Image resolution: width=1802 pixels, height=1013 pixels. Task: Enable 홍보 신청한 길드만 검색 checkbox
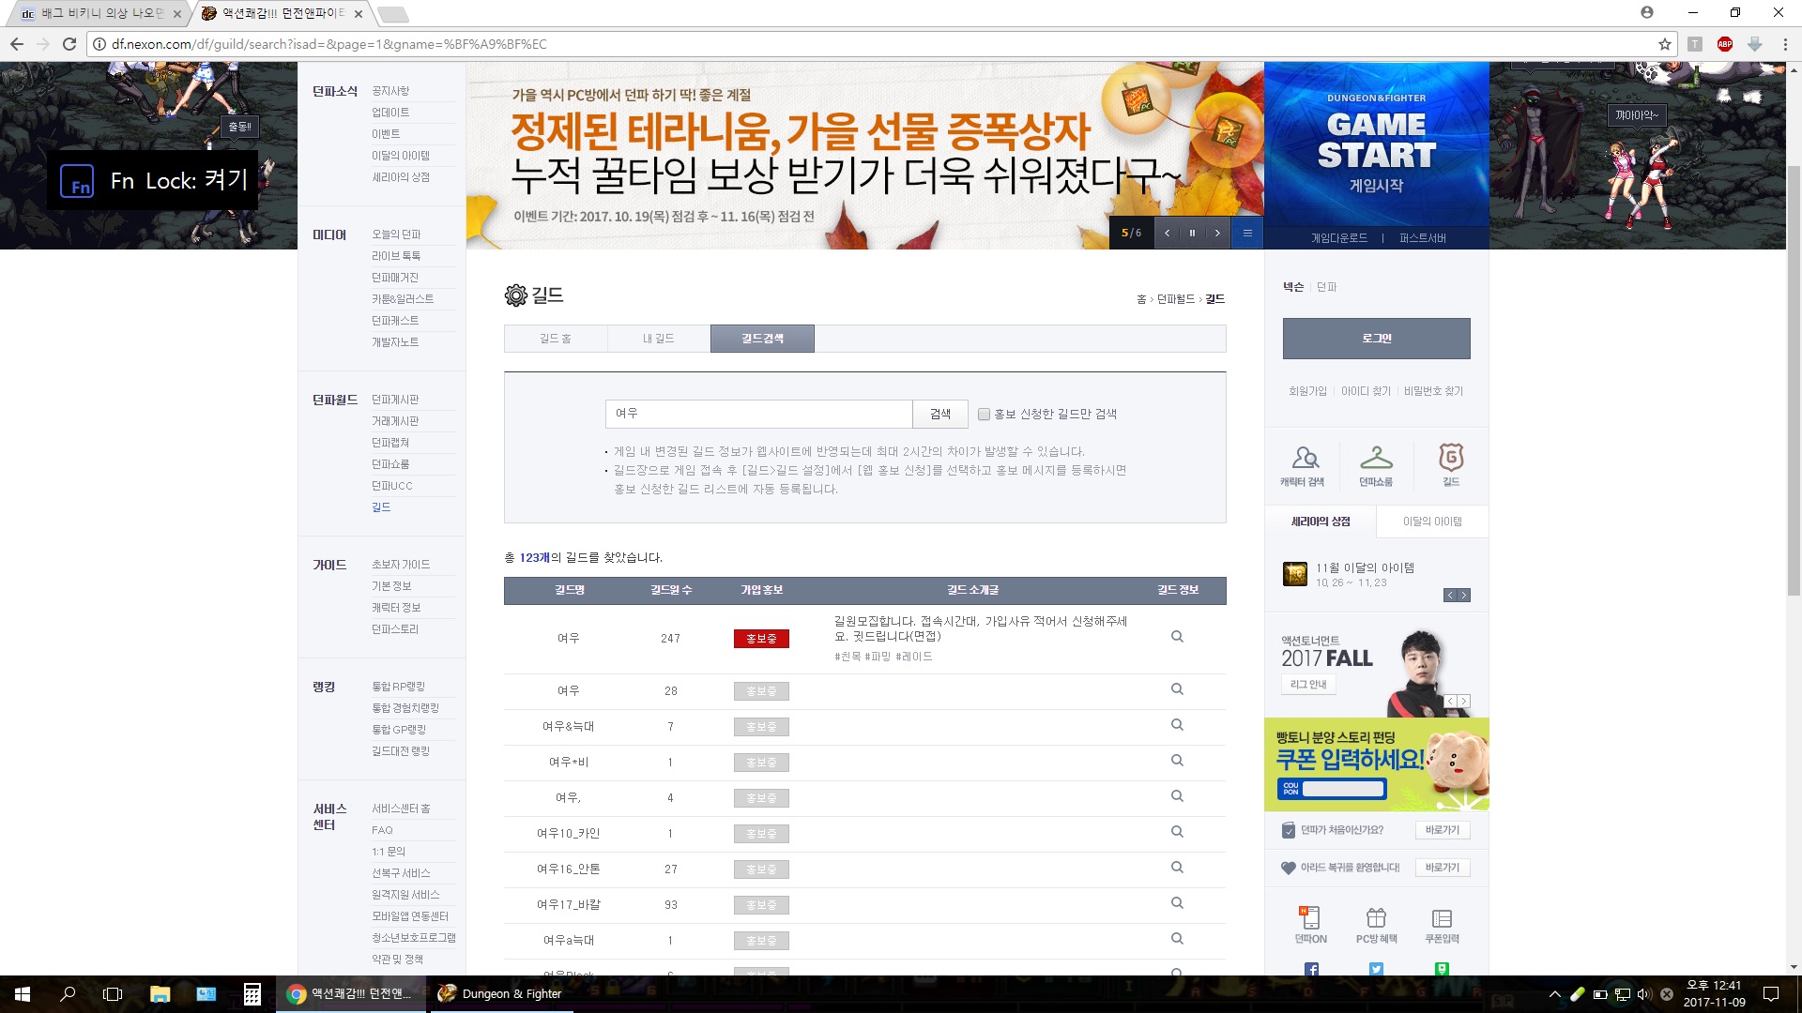coord(984,414)
